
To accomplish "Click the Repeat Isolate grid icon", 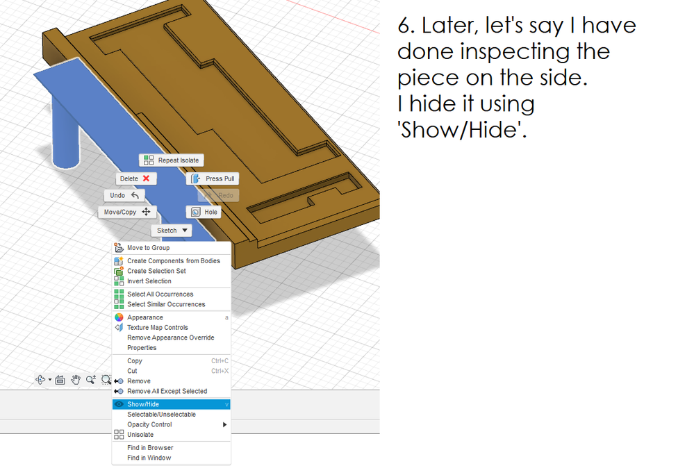I will coord(149,160).
